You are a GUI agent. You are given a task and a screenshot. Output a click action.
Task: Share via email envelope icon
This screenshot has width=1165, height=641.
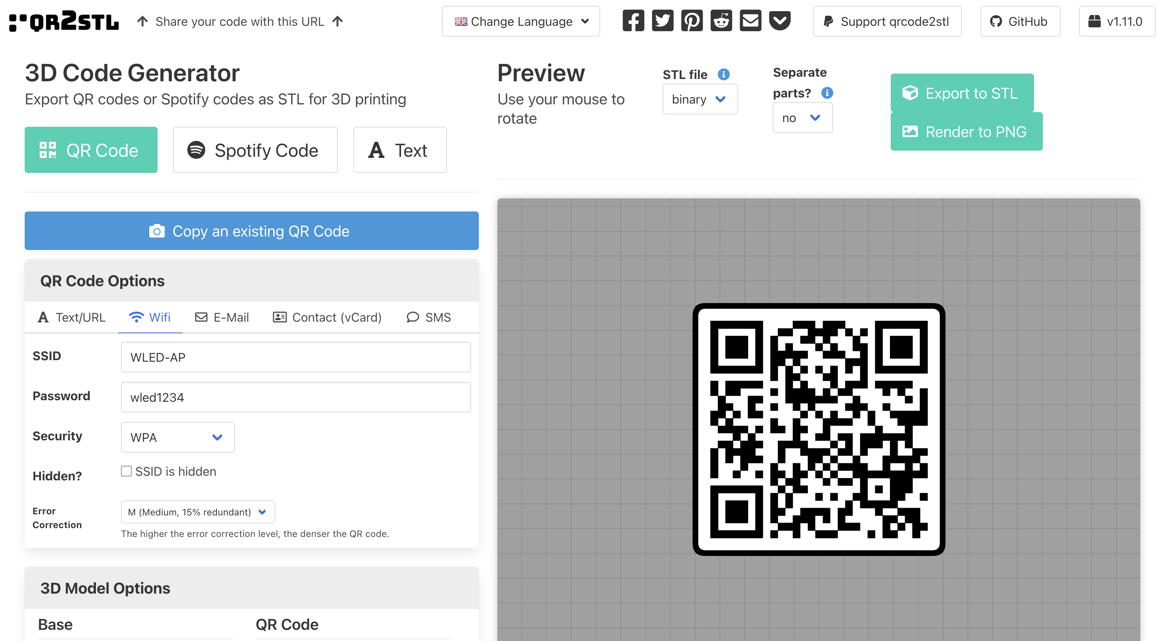click(751, 21)
